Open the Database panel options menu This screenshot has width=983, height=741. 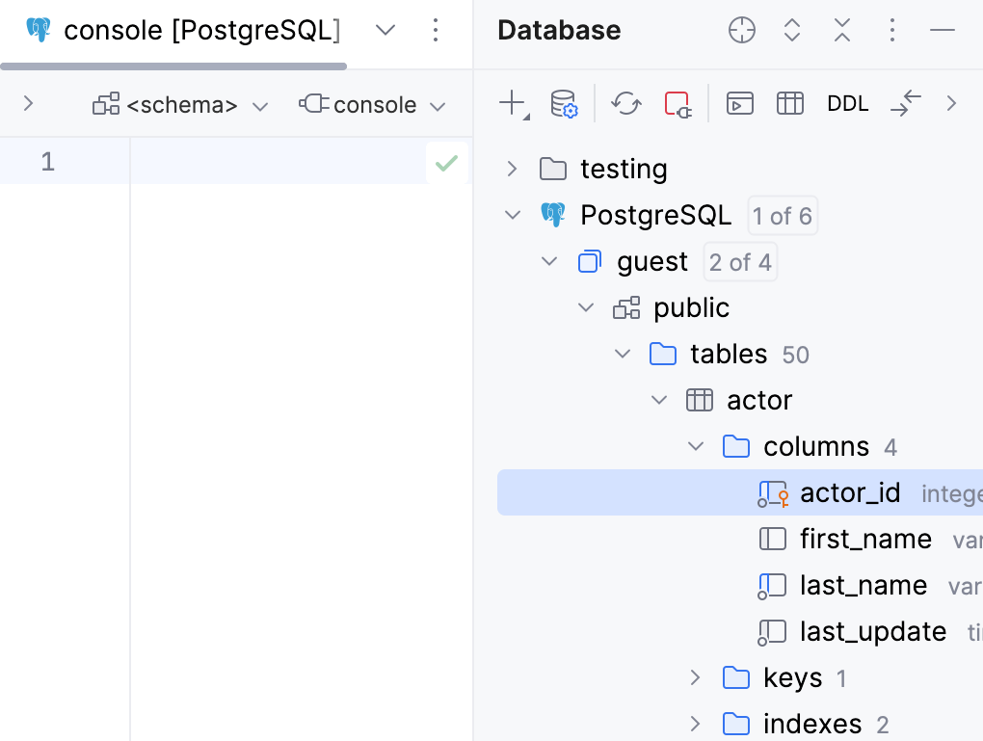(891, 30)
